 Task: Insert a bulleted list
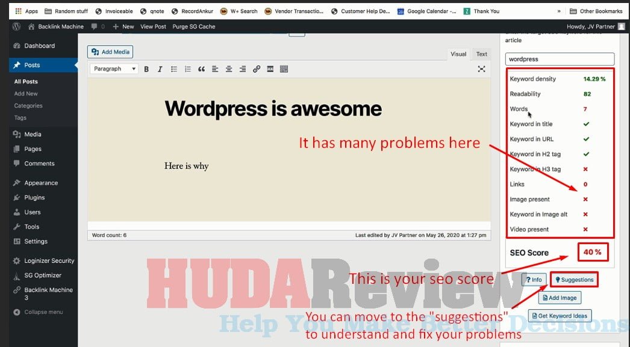coord(174,69)
